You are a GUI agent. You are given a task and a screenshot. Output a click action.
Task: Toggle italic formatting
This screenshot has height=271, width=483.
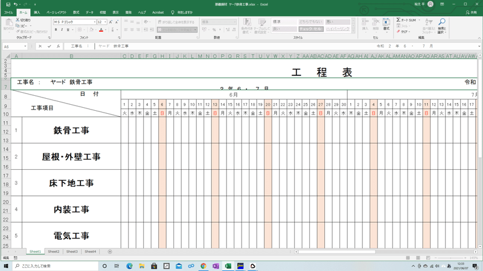pyautogui.click(x=62, y=30)
